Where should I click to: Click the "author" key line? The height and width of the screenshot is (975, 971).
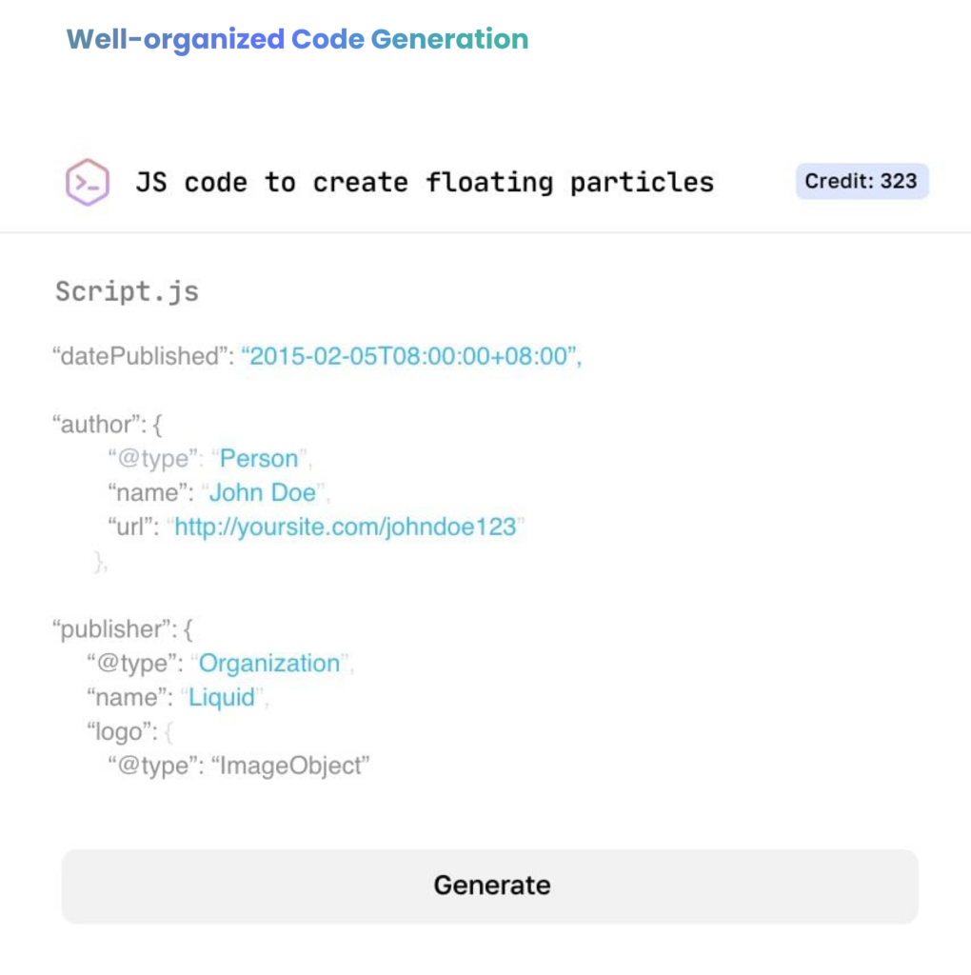[108, 425]
